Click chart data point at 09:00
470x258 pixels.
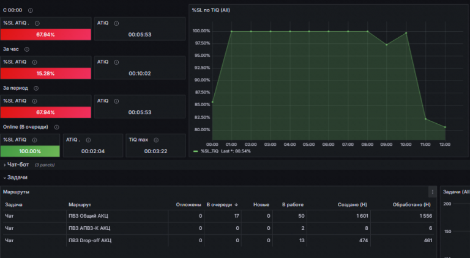point(387,45)
